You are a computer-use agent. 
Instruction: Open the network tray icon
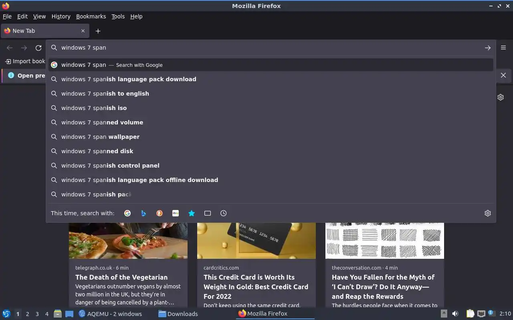click(x=481, y=314)
